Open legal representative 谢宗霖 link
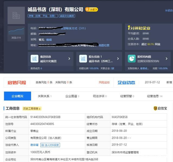This screenshot has height=162, width=173. pyautogui.click(x=34, y=145)
